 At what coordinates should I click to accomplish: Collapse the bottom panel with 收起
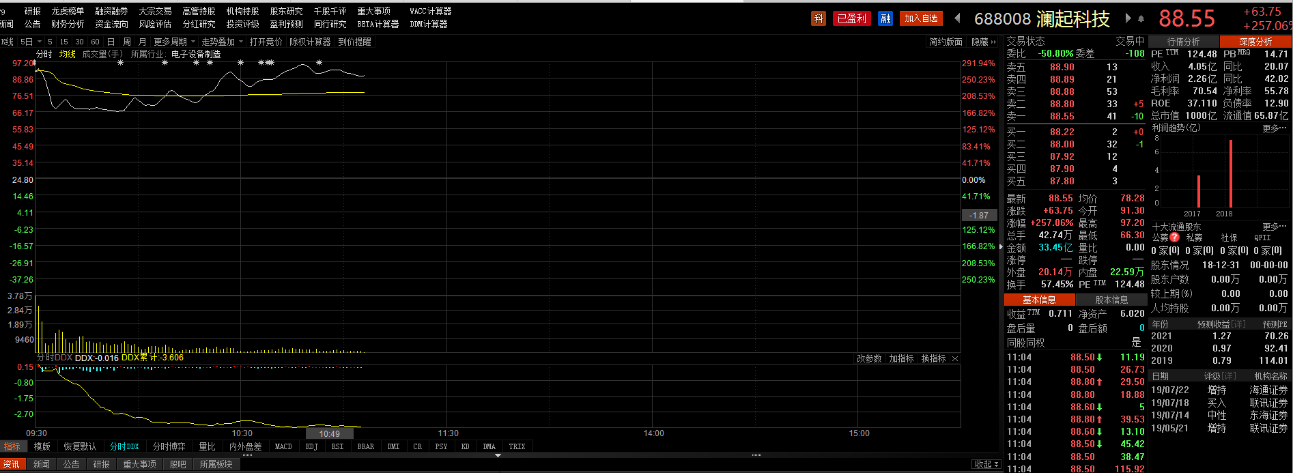point(986,464)
